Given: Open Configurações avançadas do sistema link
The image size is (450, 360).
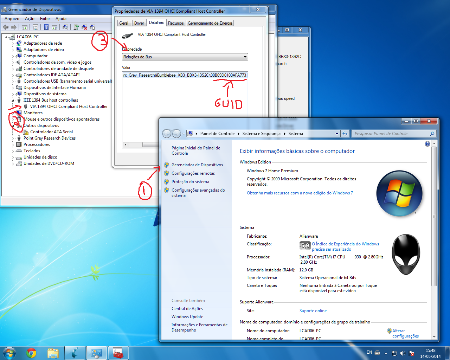Looking at the screenshot, I should coord(198,193).
